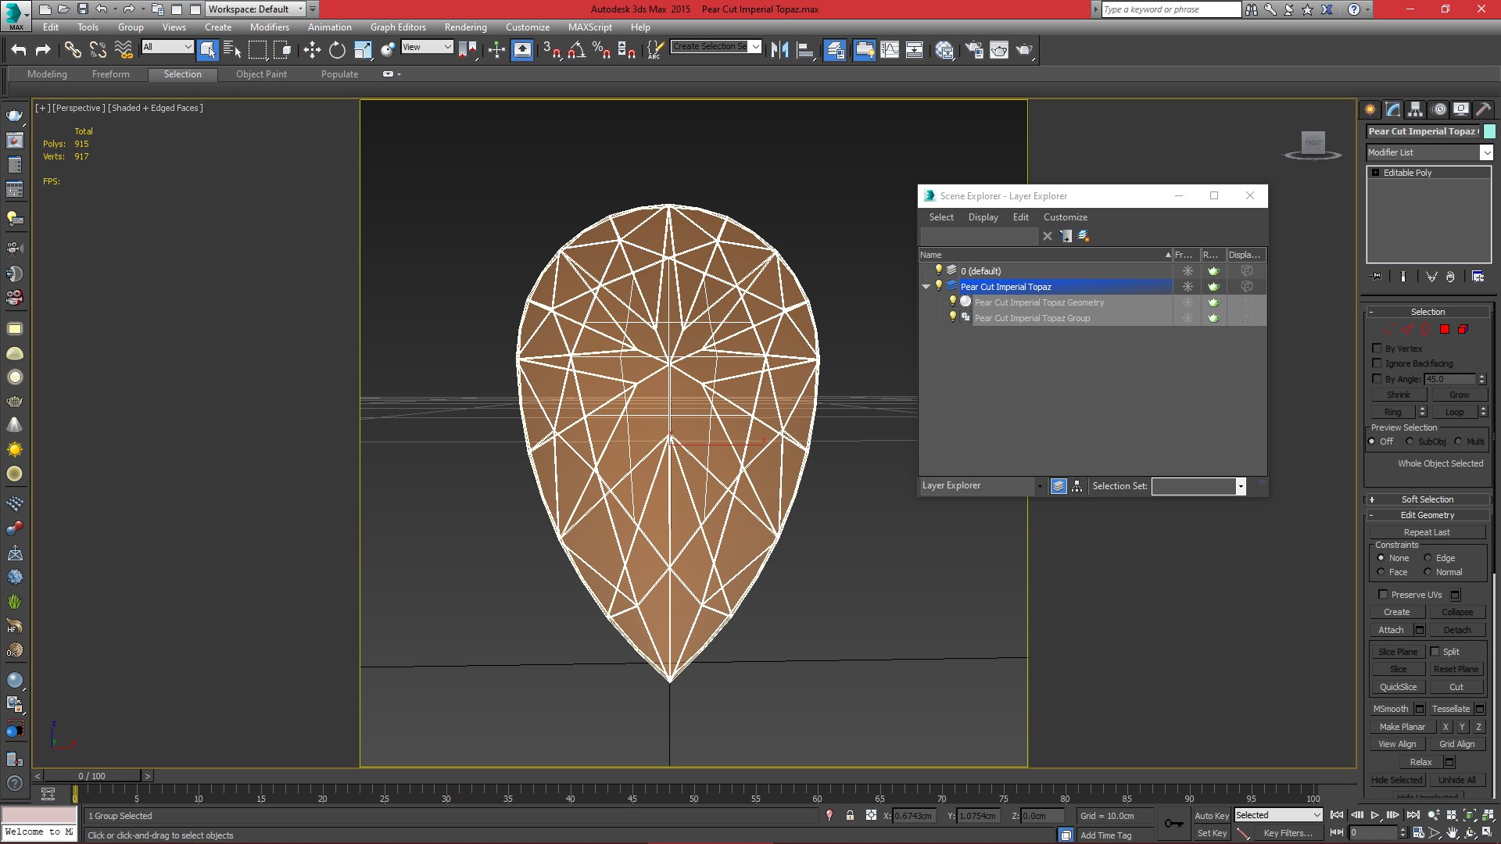This screenshot has height=844, width=1501.
Task: Click the time slider showing 0 / 100
Action: click(92, 776)
